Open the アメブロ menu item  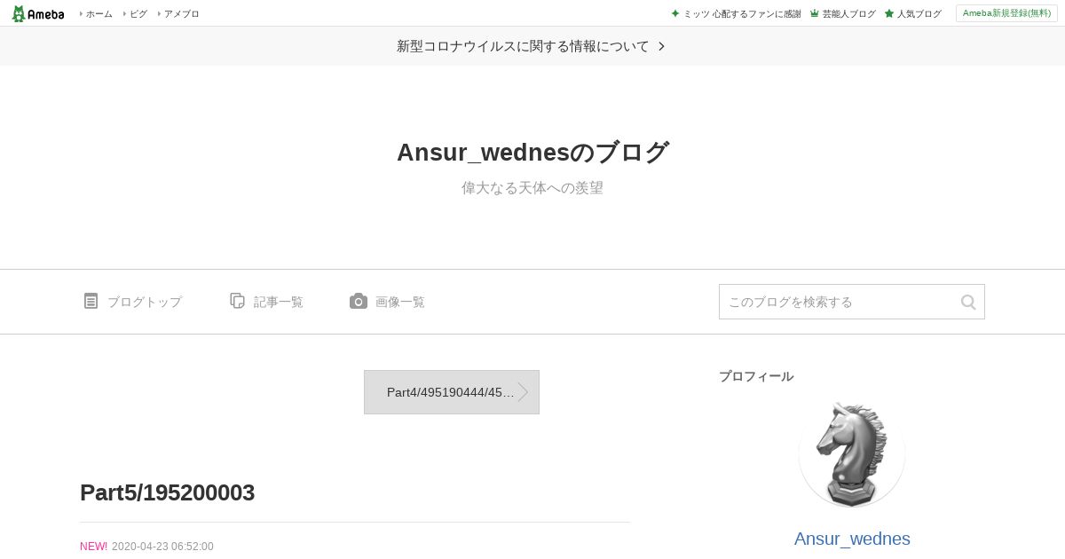point(181,13)
